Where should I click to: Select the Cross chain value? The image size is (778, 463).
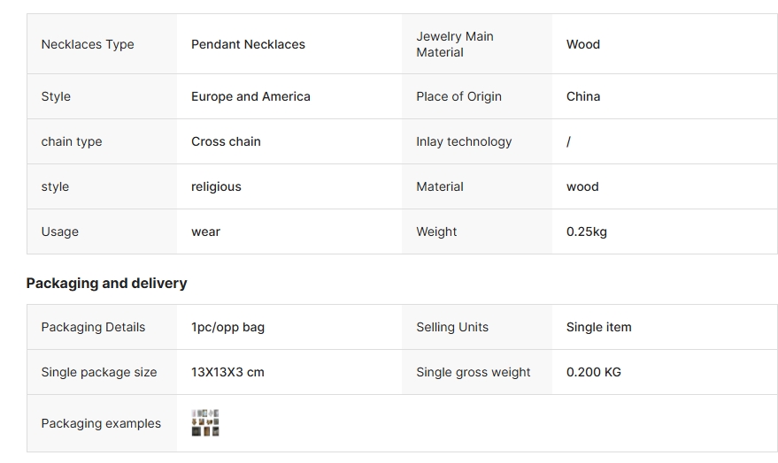pos(226,141)
